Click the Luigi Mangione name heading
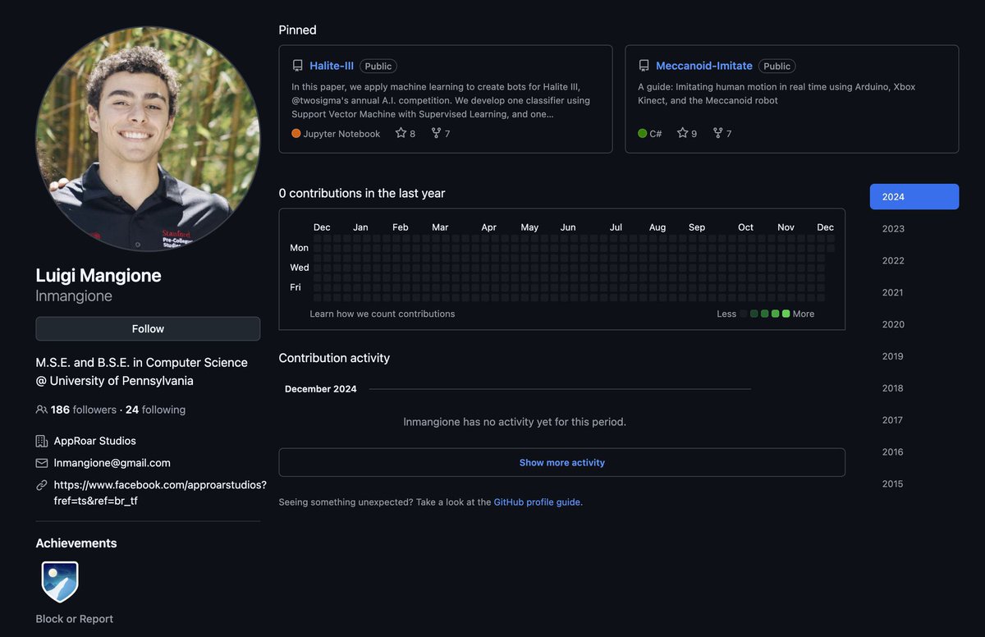This screenshot has width=985, height=637. [98, 275]
